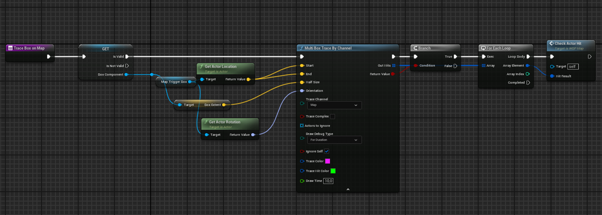Select the Trace Box on Map event node

[x=30, y=48]
